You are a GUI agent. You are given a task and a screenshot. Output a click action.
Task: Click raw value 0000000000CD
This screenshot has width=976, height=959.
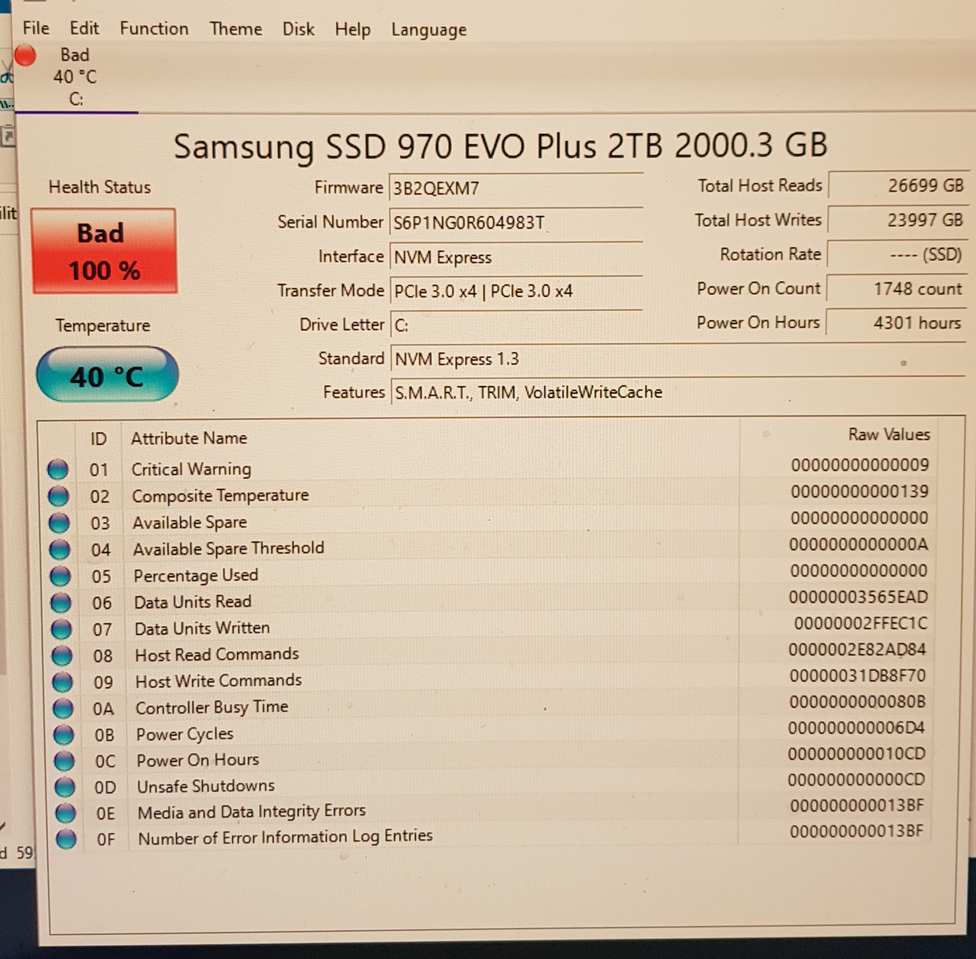click(x=857, y=780)
